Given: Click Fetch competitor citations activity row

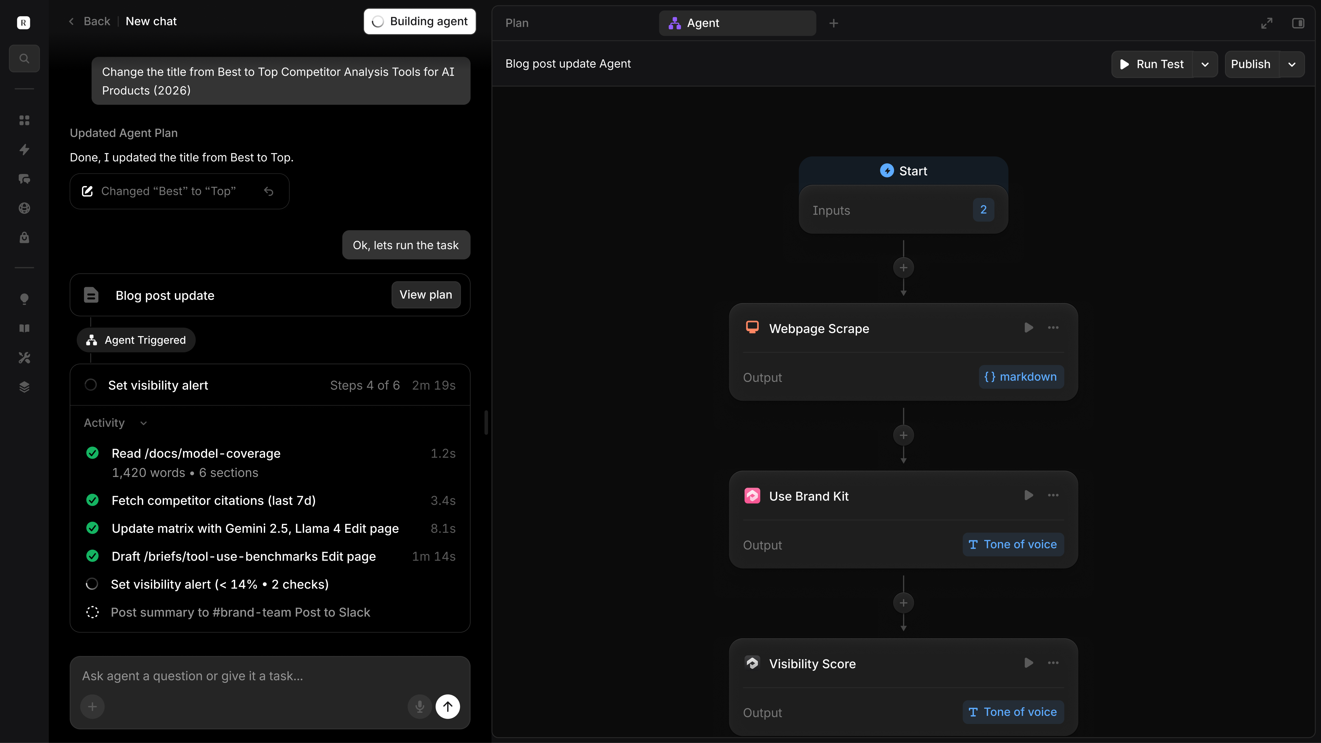Looking at the screenshot, I should pos(270,500).
